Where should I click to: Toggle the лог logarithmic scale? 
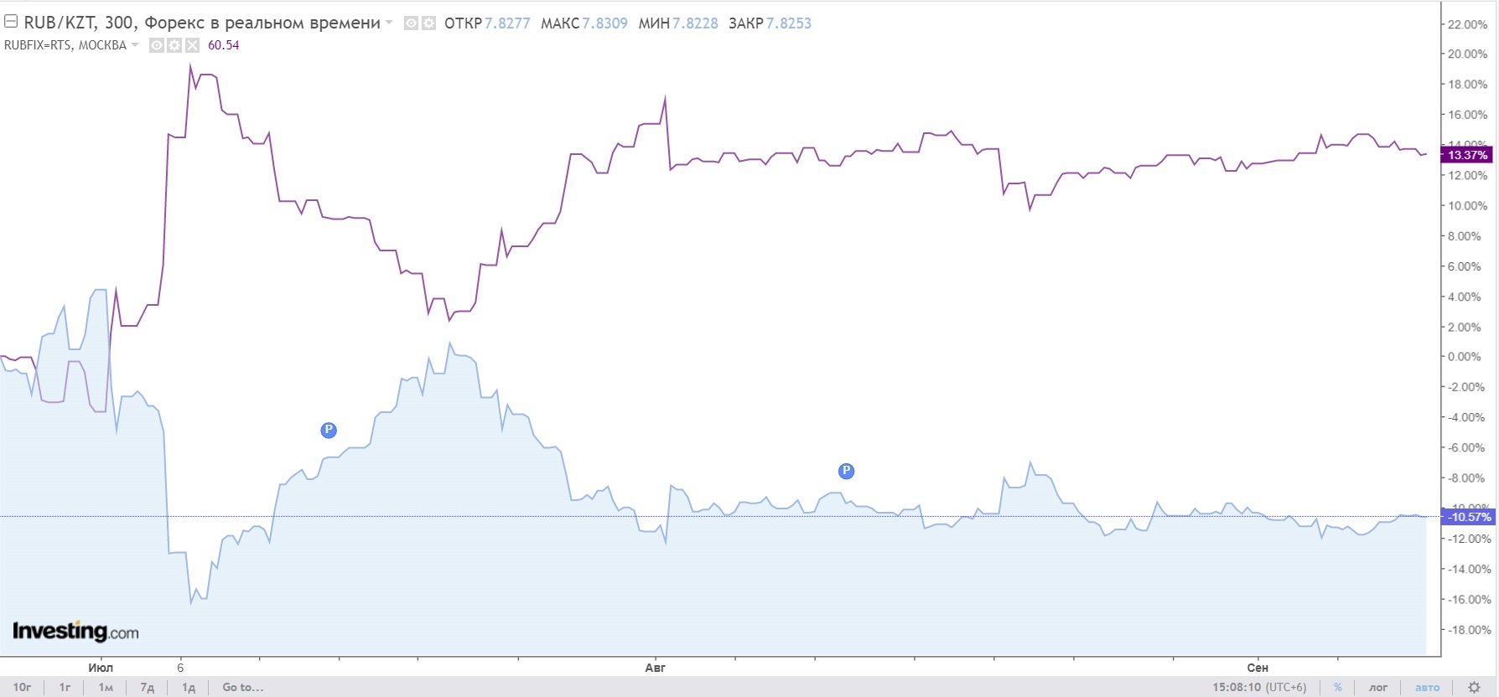(x=1378, y=687)
